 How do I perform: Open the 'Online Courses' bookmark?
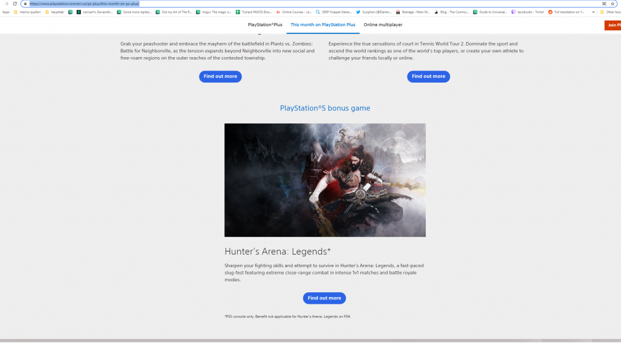(x=294, y=12)
